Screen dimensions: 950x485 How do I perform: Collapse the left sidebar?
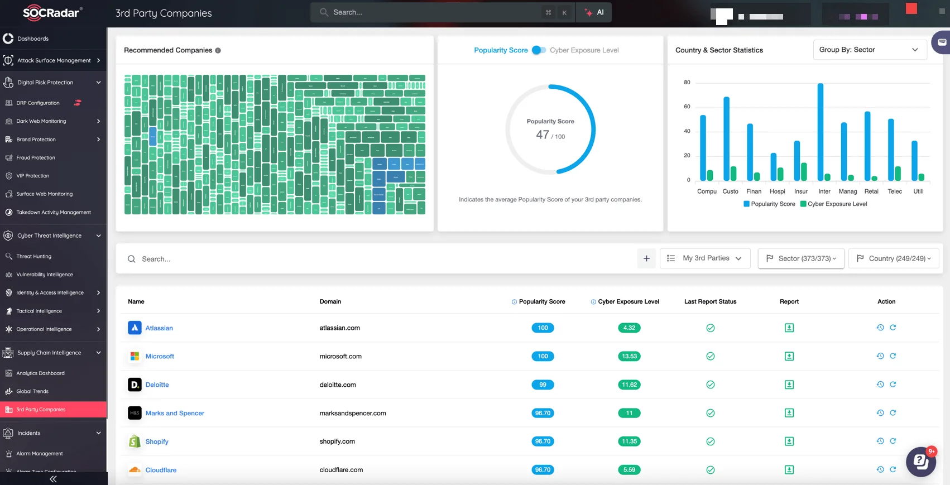click(x=53, y=479)
